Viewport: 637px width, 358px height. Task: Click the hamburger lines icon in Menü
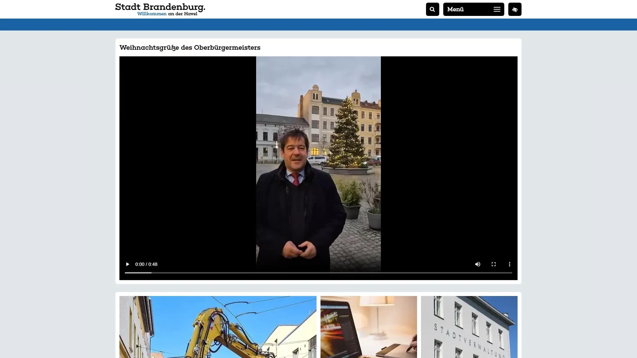pos(497,9)
